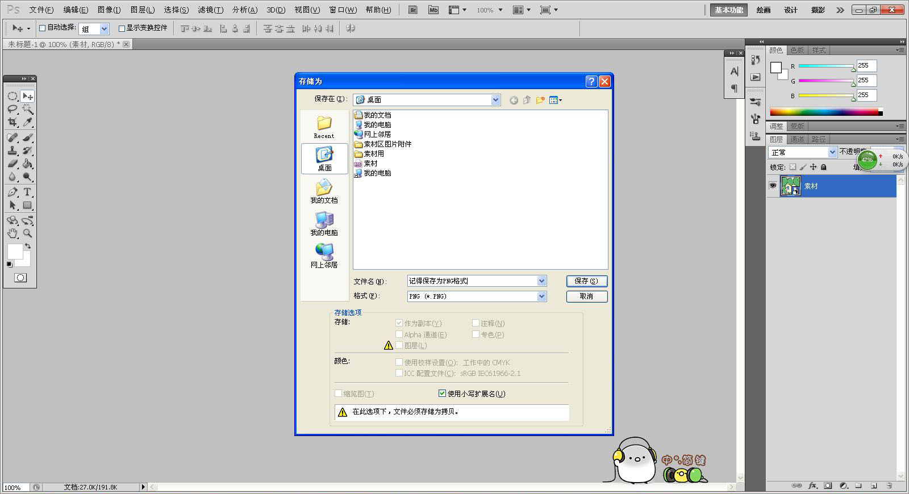This screenshot has width=909, height=494.
Task: Select the Clone Stamp tool
Action: 12,150
